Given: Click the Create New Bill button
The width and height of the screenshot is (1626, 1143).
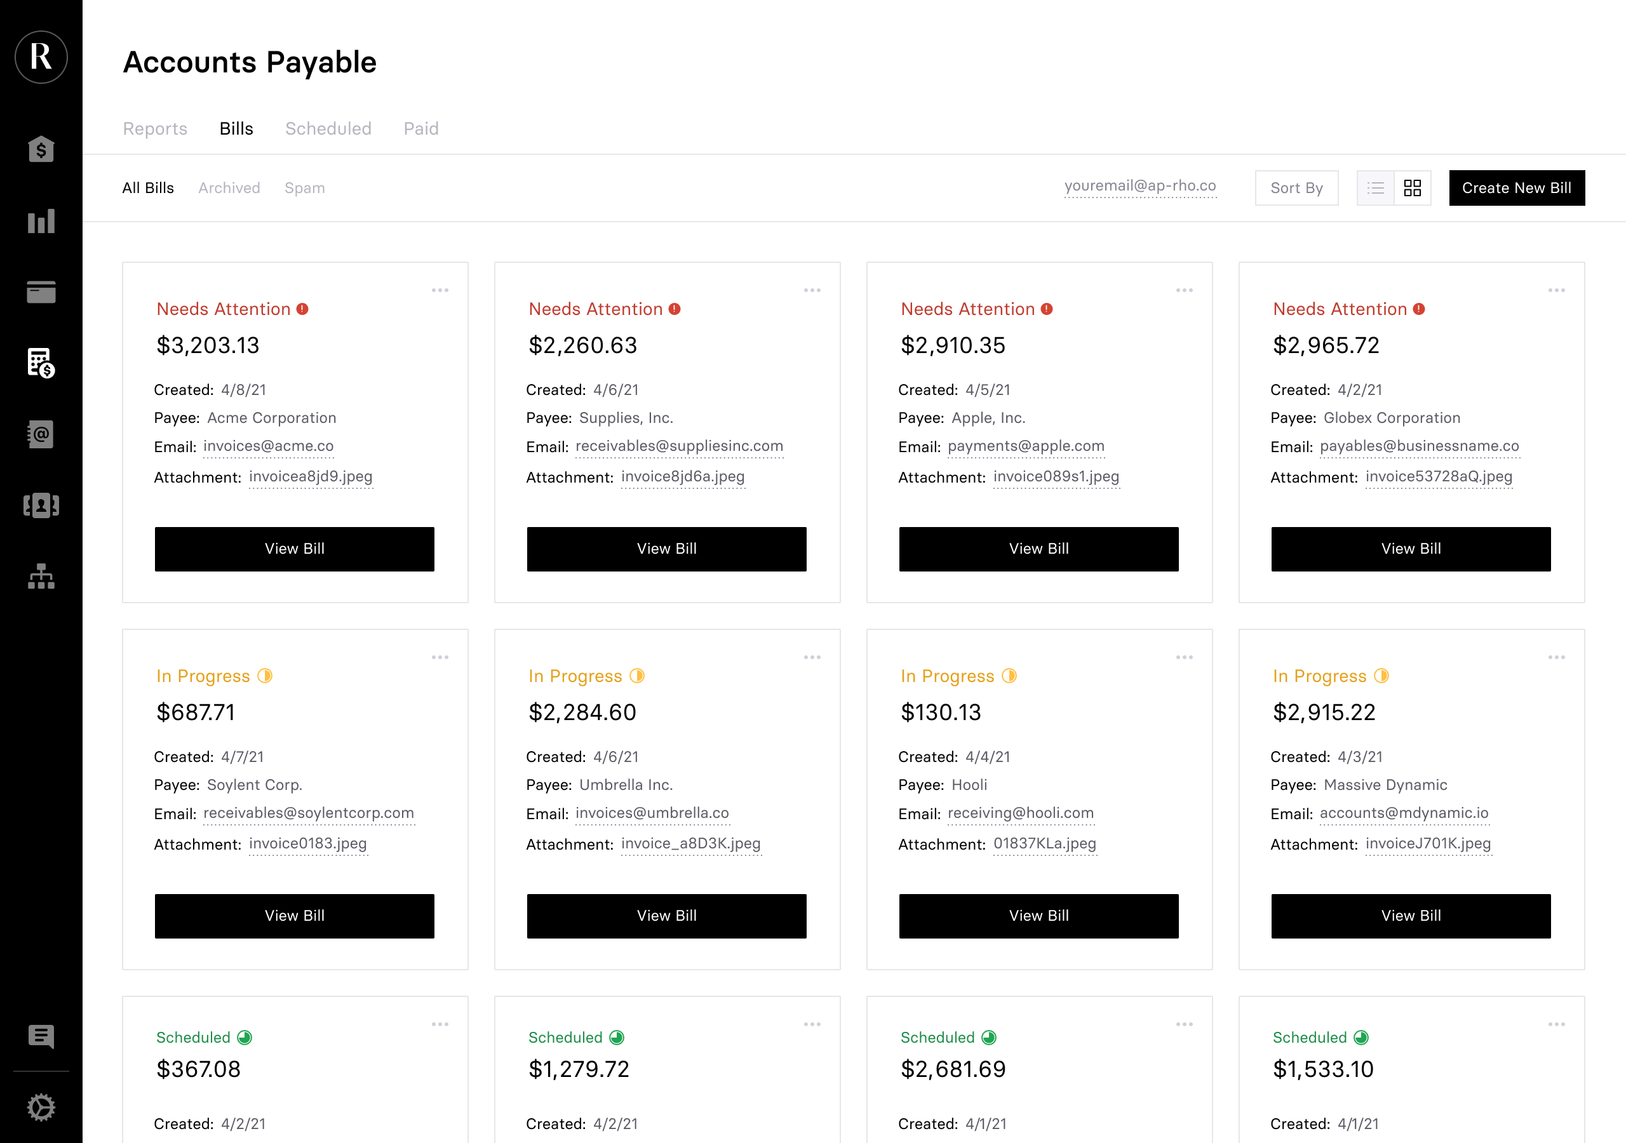Looking at the screenshot, I should coord(1516,188).
